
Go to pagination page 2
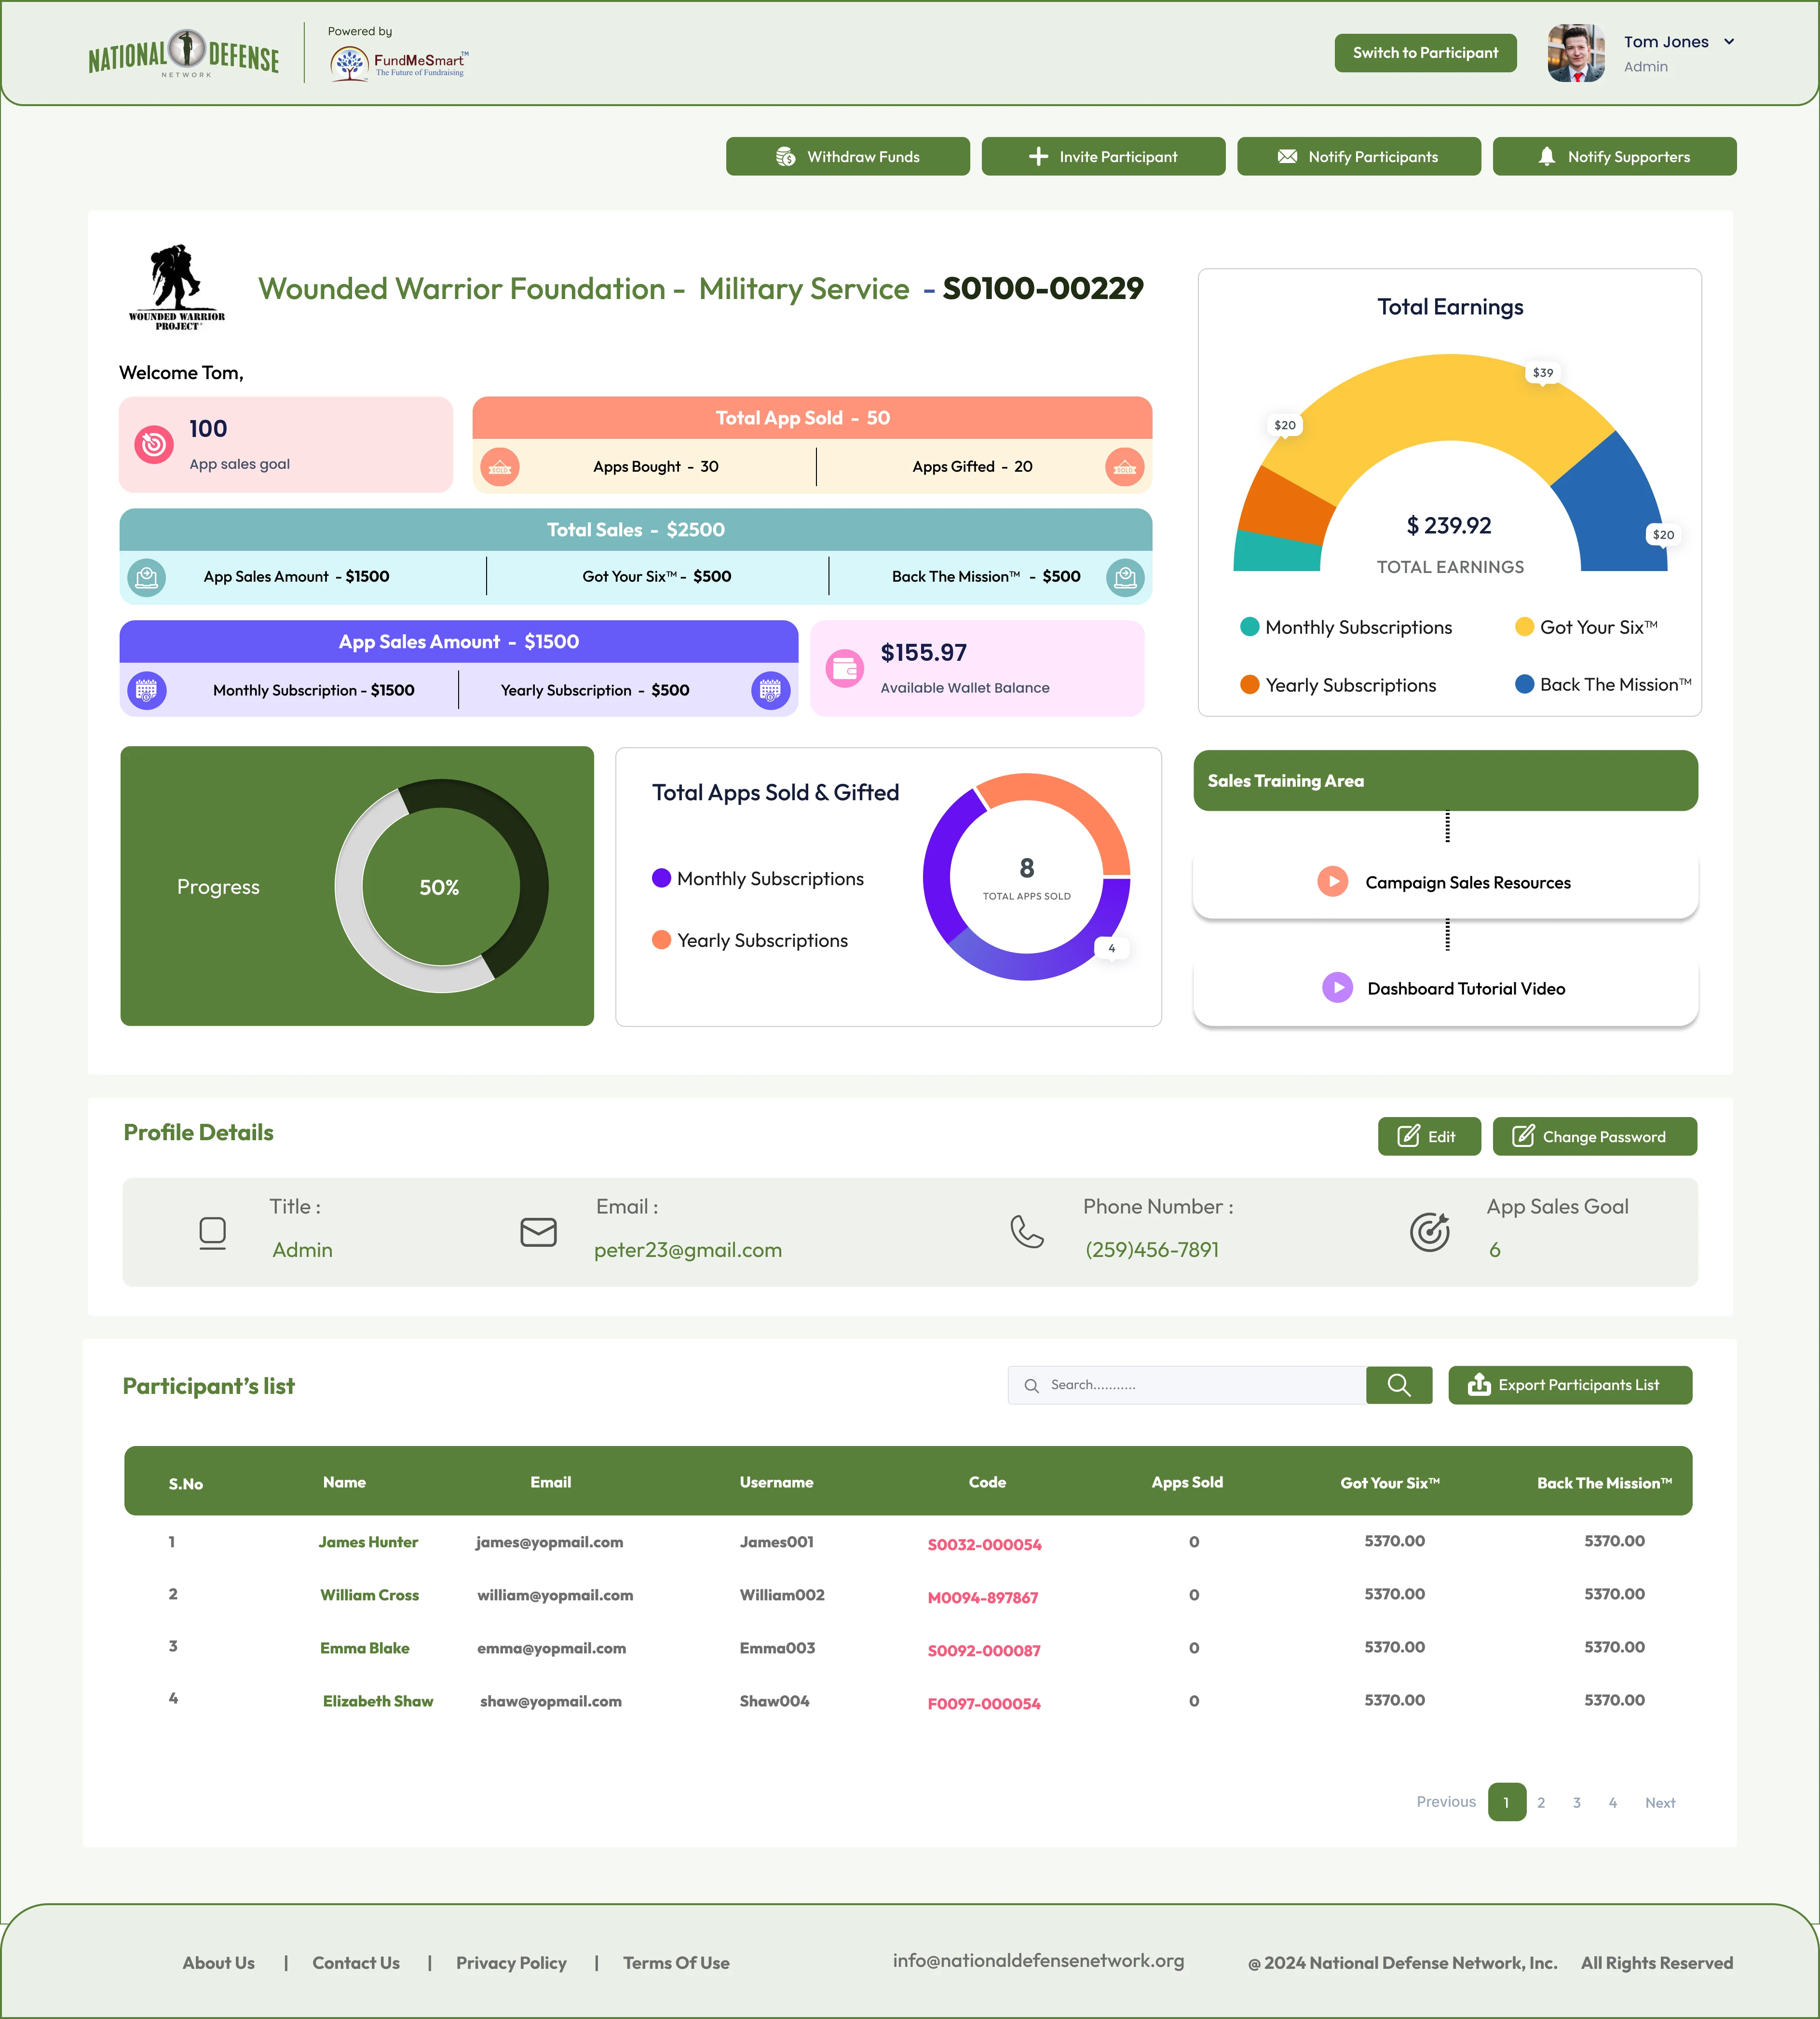[1541, 1802]
